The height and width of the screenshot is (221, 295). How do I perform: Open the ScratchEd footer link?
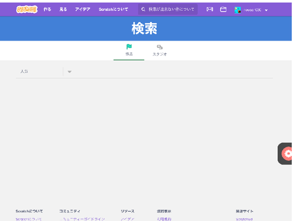[244, 219]
